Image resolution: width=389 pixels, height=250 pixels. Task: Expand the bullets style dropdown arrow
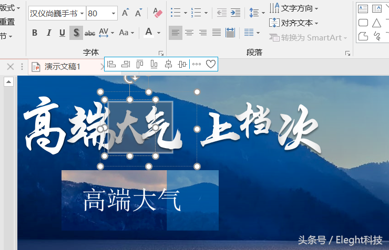tap(185, 13)
